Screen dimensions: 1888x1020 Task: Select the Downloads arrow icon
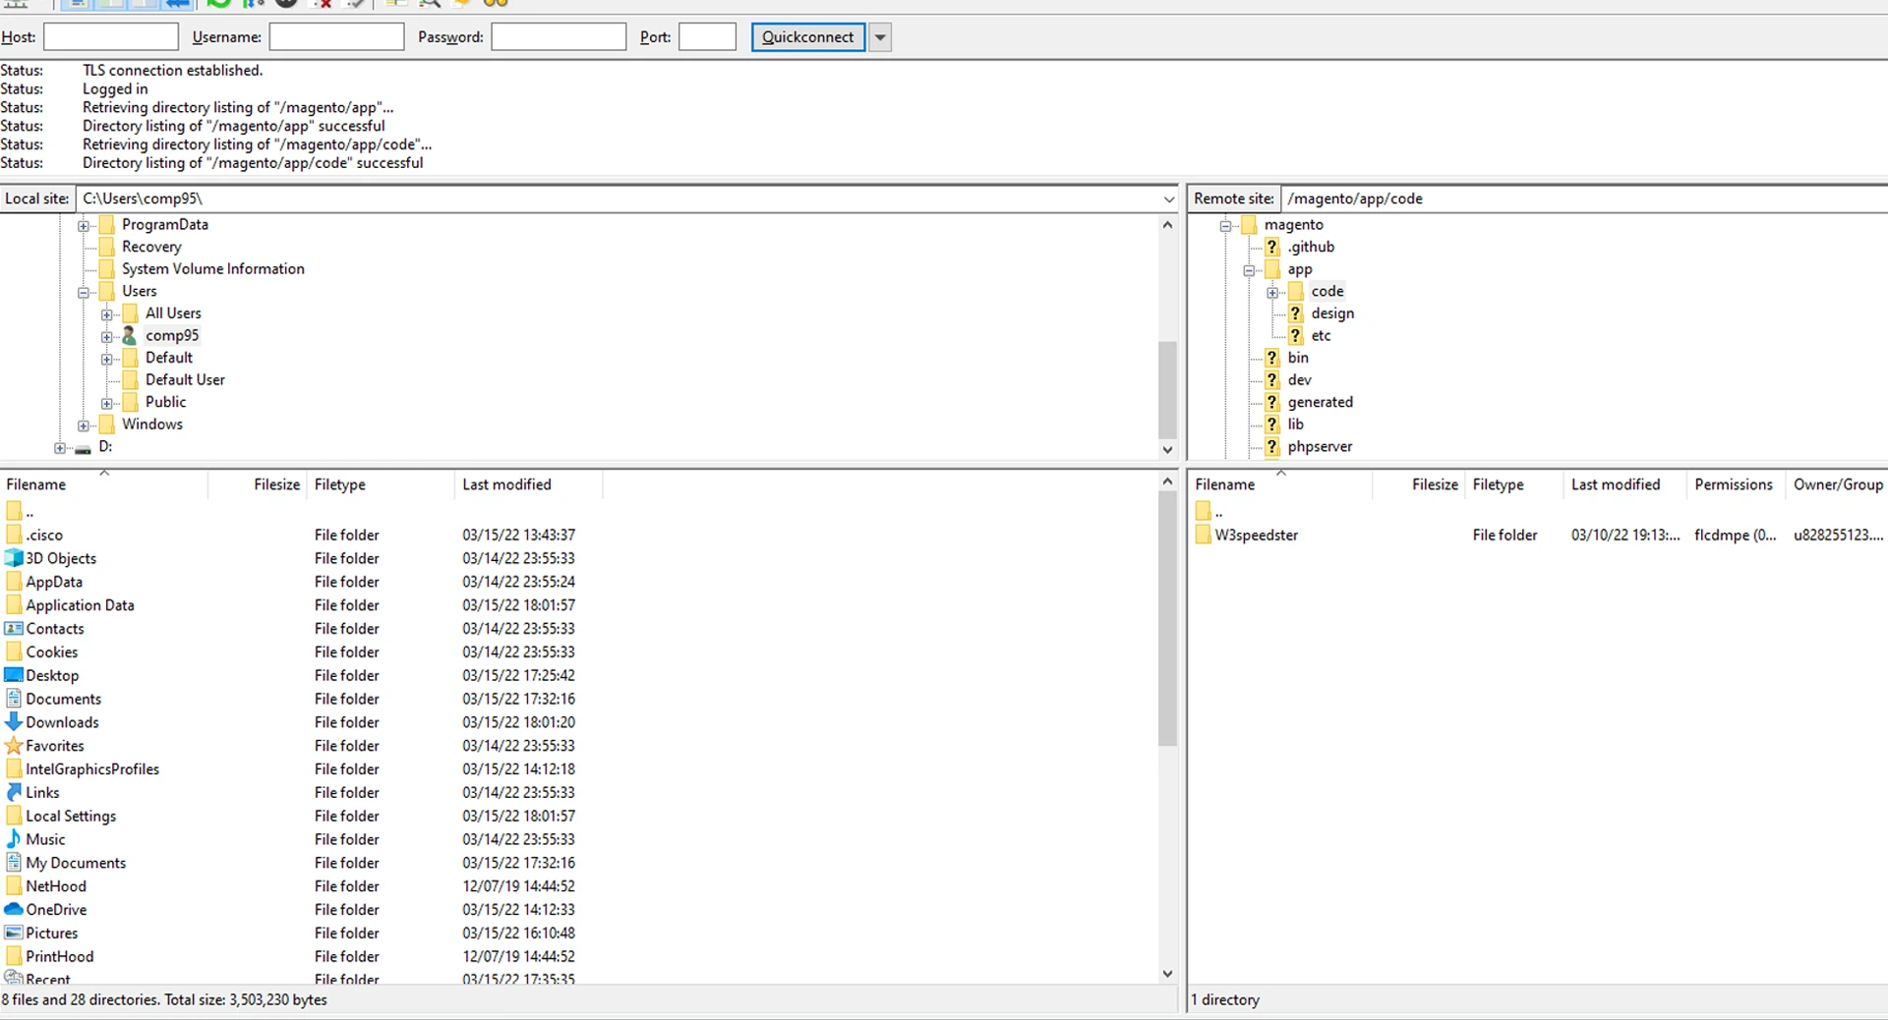coord(14,722)
